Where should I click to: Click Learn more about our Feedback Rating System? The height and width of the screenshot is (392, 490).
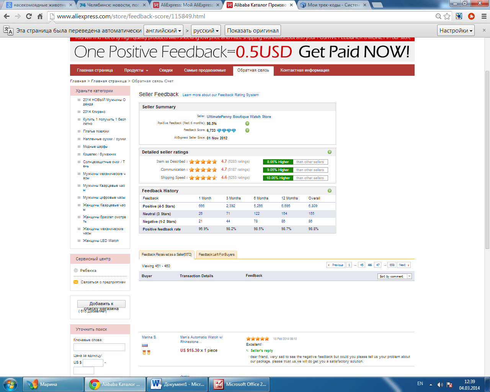click(220, 95)
